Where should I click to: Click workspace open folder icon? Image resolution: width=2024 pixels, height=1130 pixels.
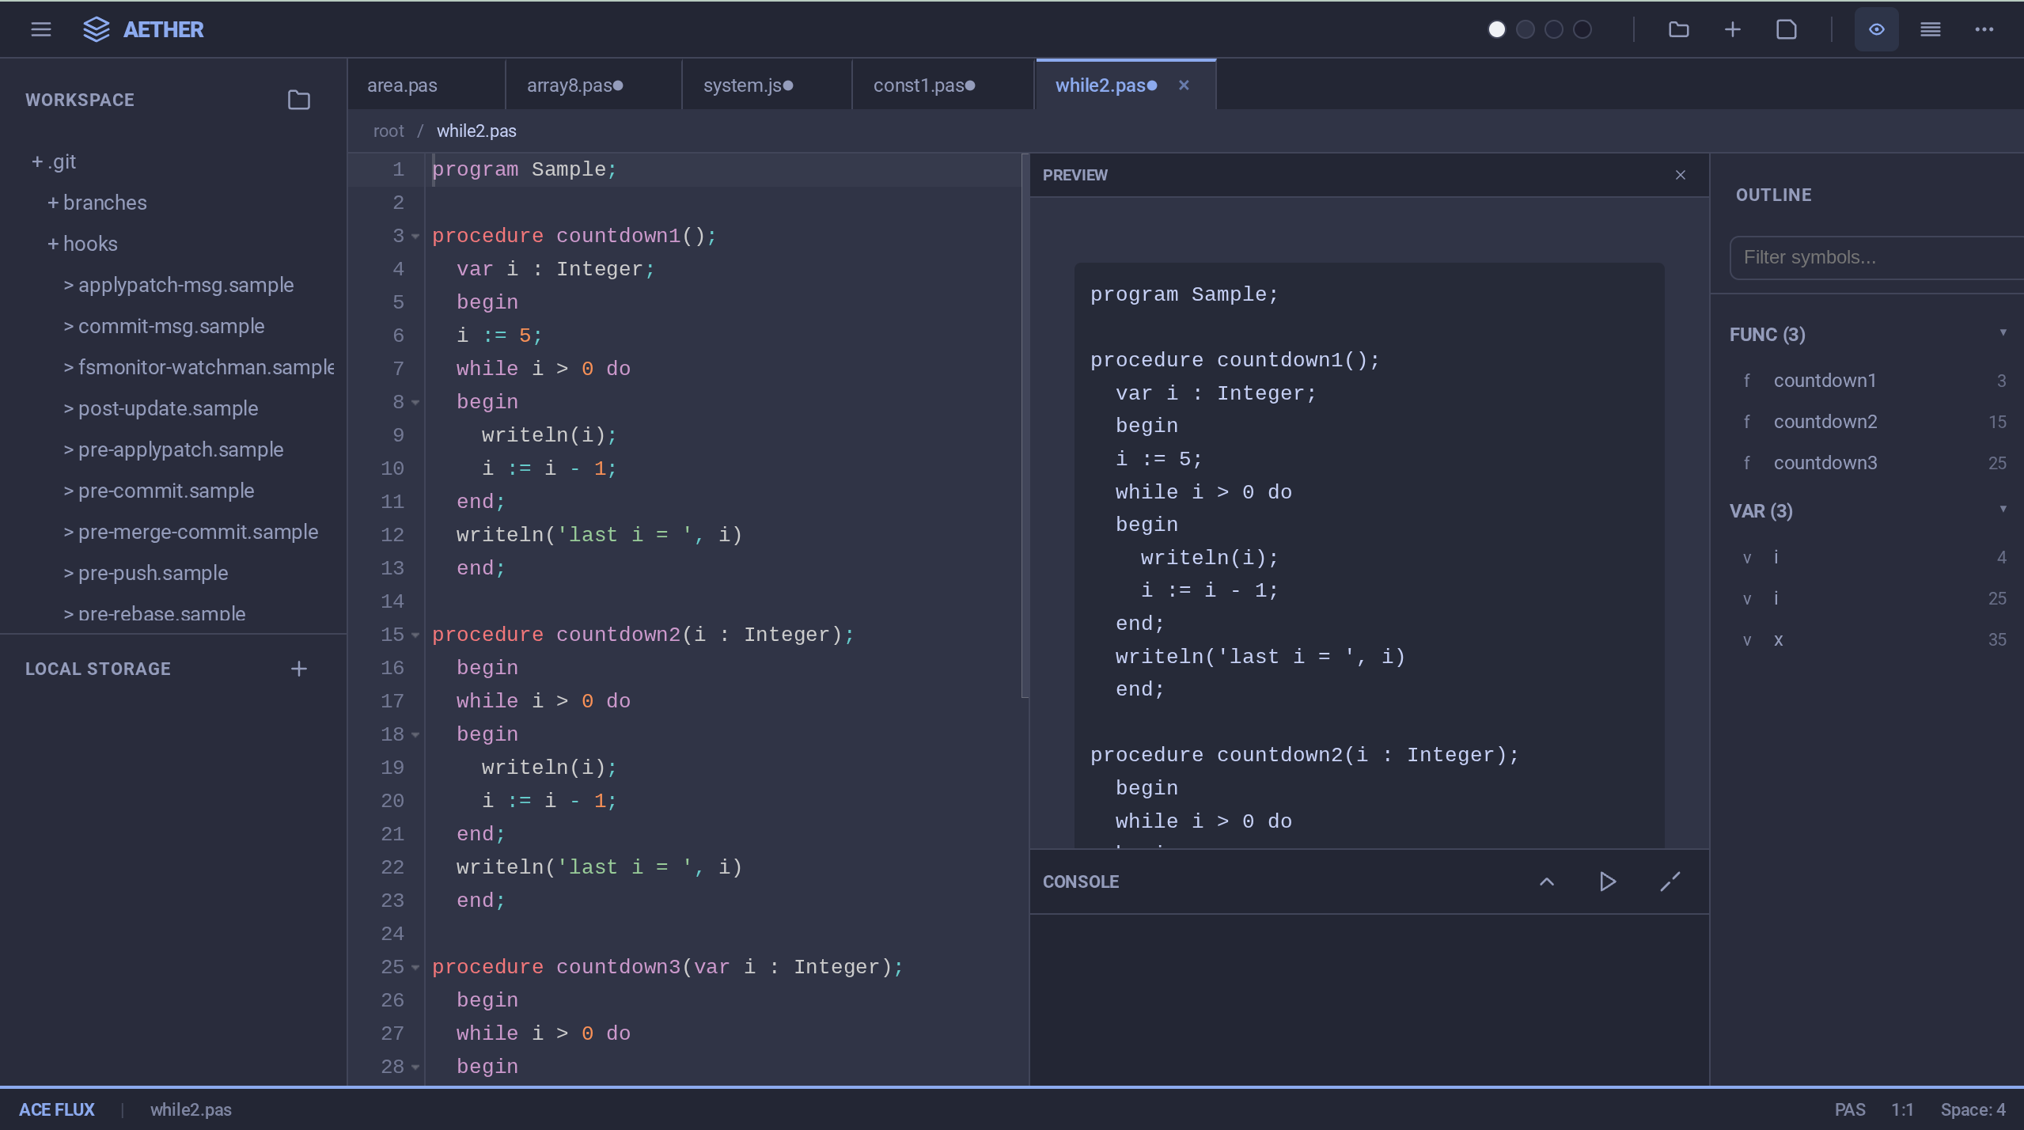coord(298,100)
